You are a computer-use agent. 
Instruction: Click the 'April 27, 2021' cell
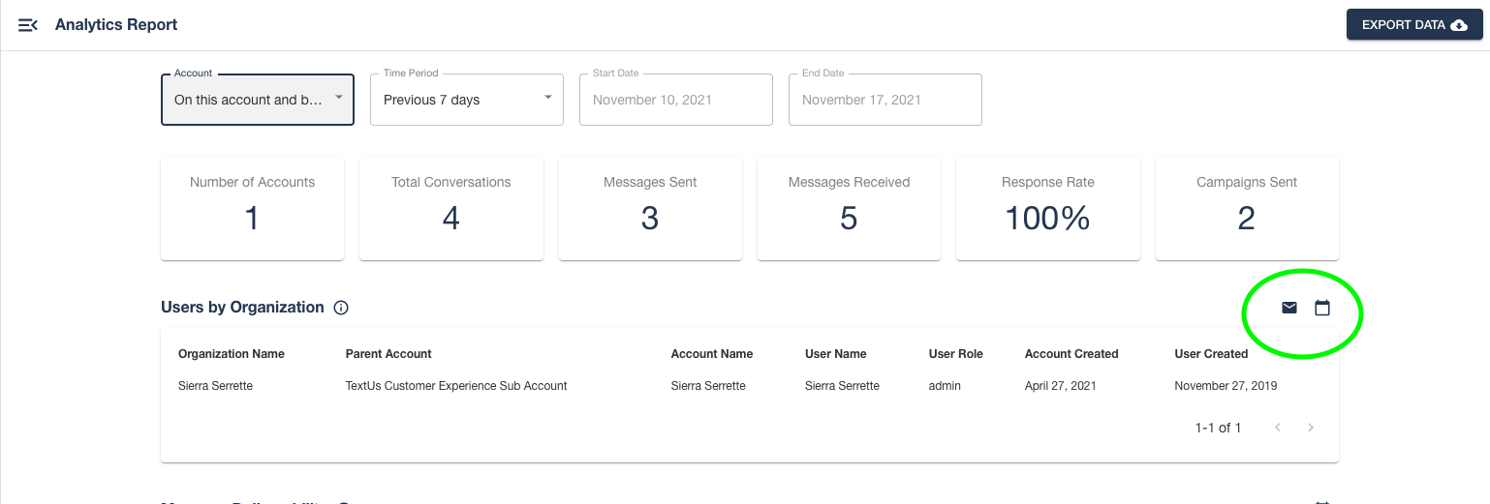[x=1061, y=386]
